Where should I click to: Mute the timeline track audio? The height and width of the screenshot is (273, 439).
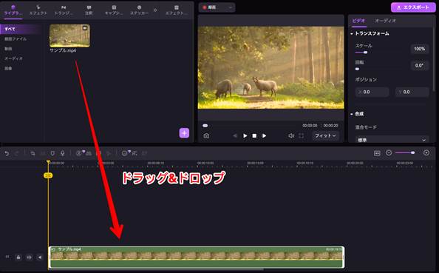tap(40, 257)
